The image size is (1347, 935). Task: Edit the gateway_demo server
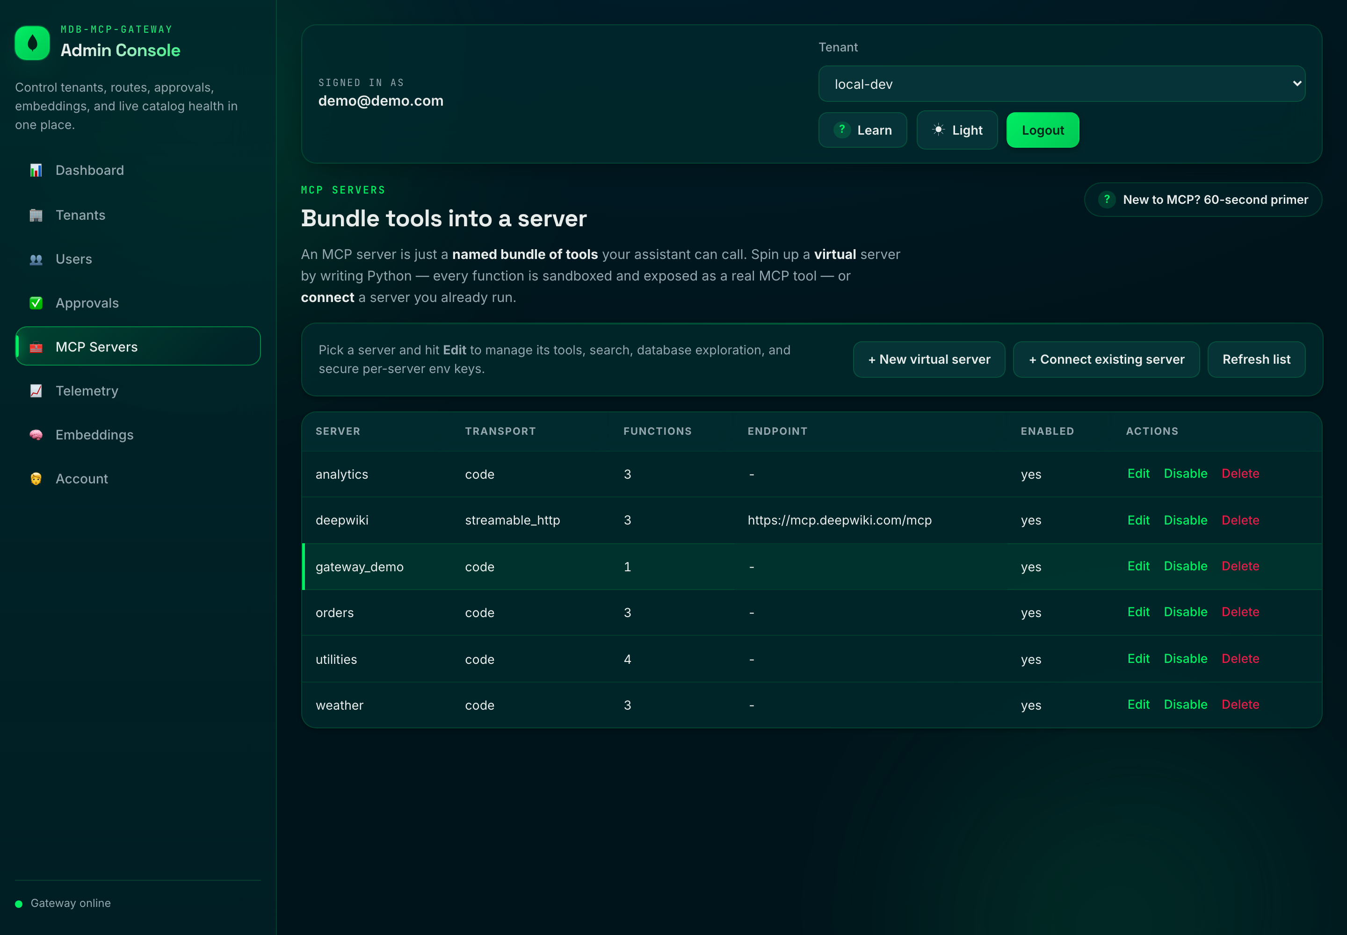(1138, 566)
